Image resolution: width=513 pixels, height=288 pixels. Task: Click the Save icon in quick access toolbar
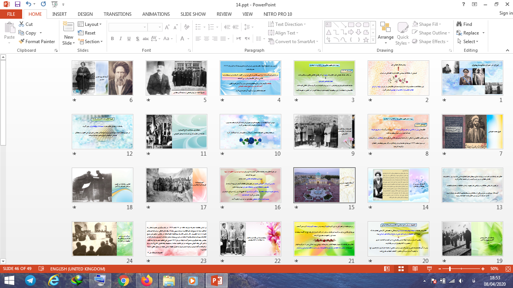(x=18, y=4)
